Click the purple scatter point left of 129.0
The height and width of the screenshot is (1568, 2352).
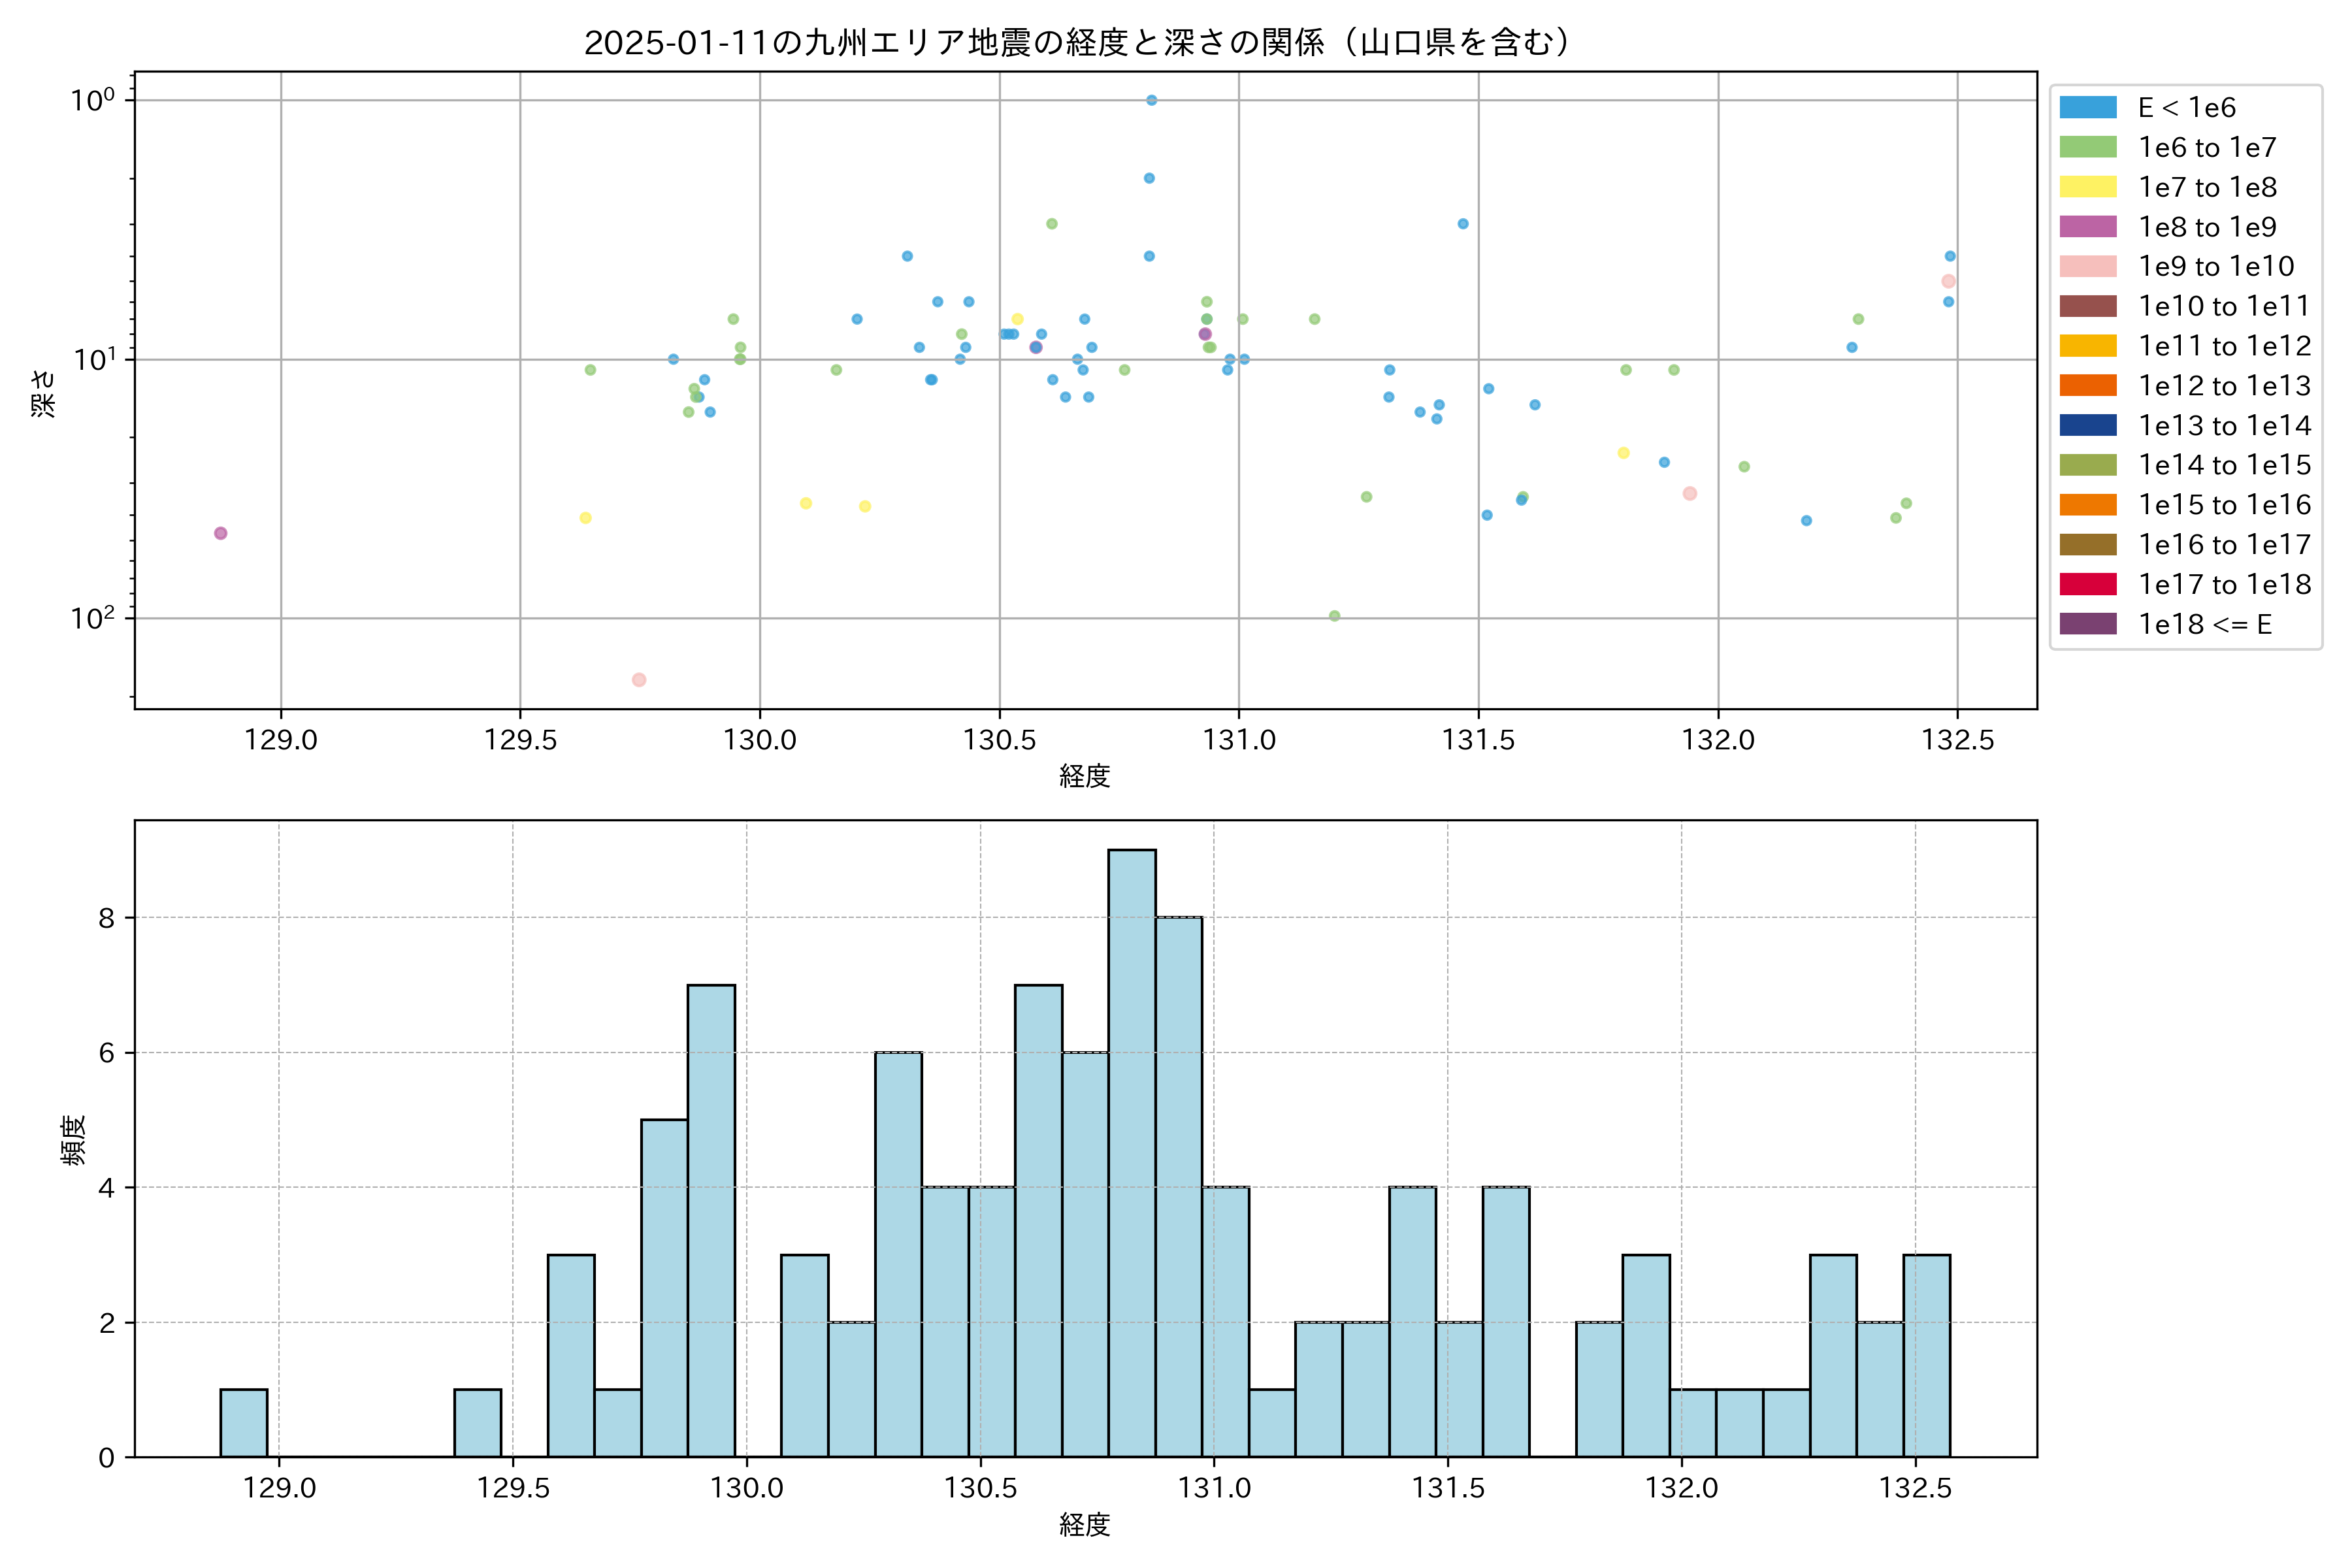[x=221, y=533]
